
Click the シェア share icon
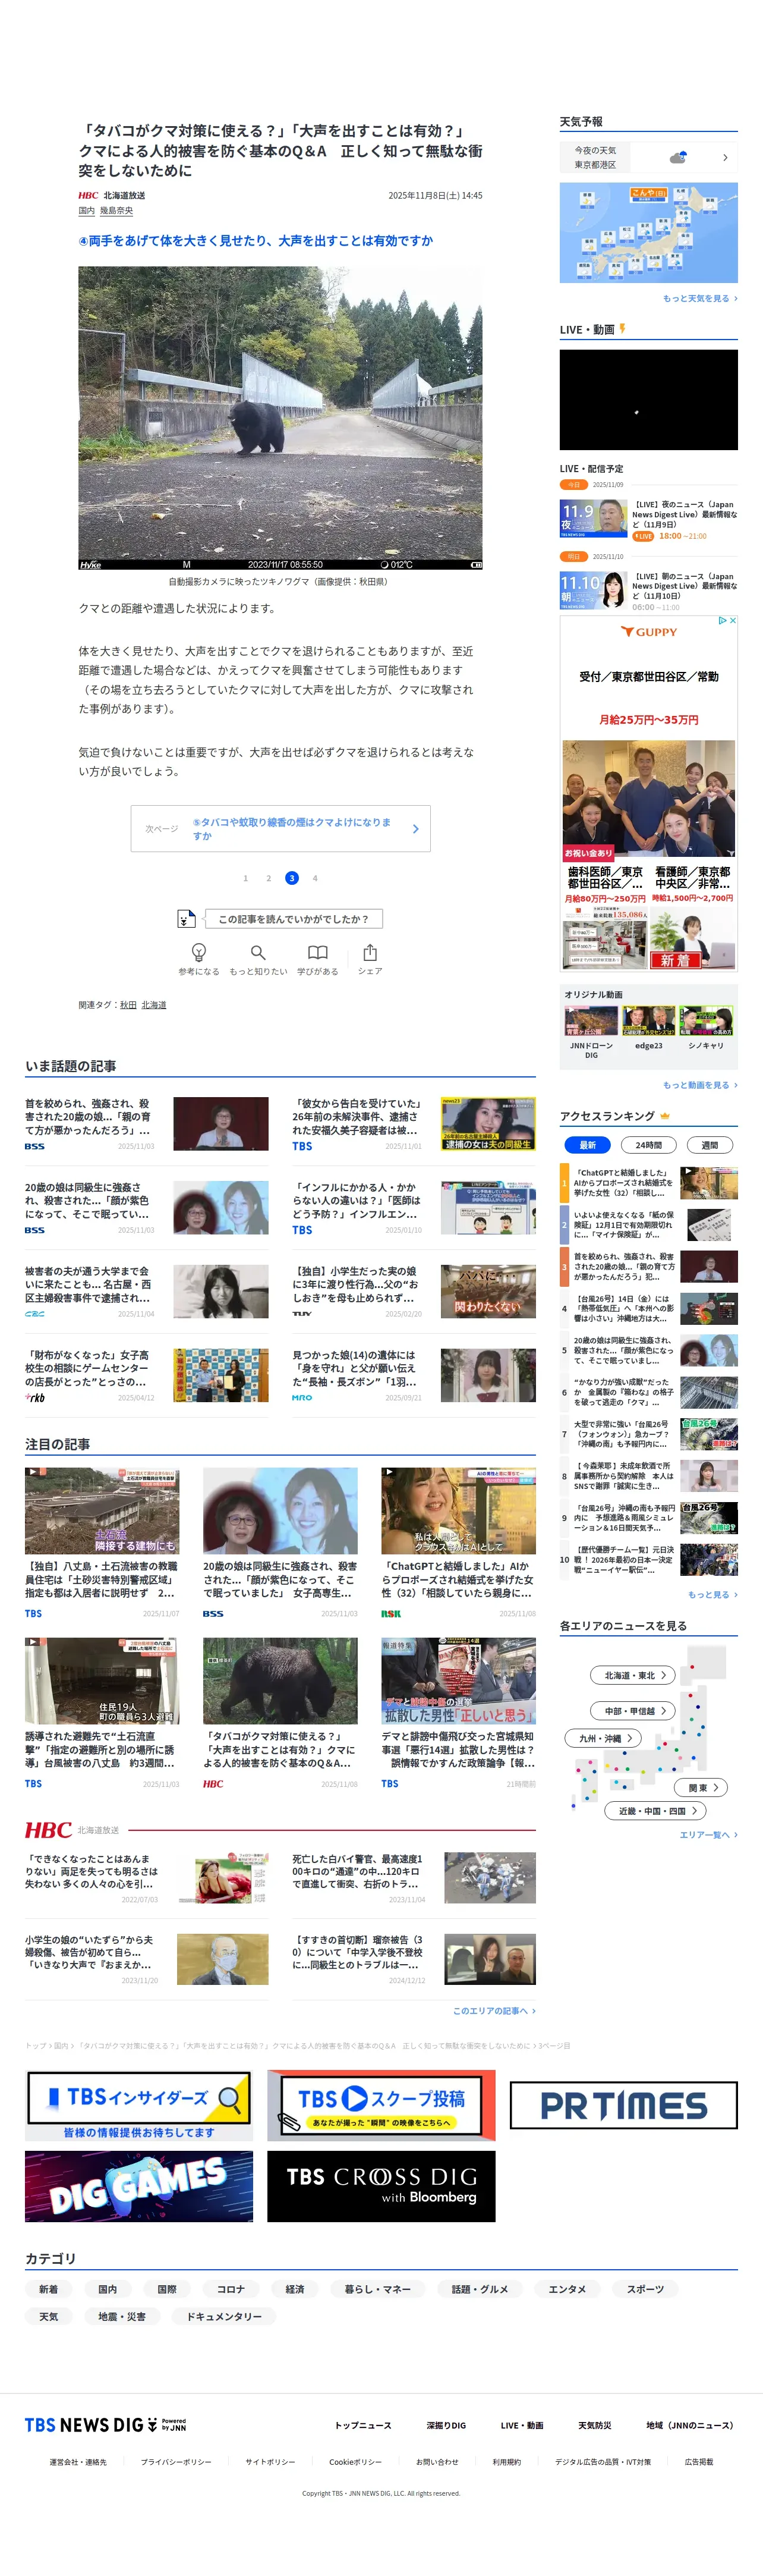(371, 952)
